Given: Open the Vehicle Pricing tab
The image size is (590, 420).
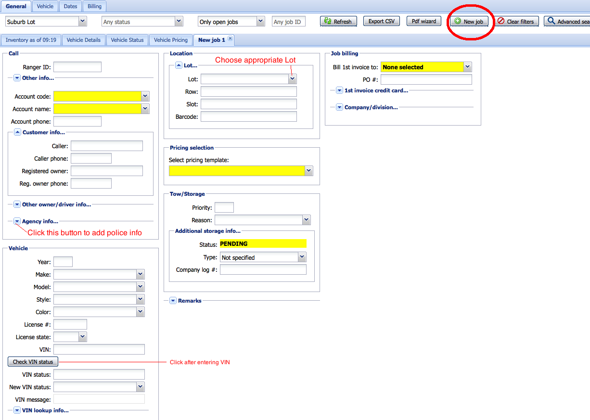Looking at the screenshot, I should [170, 40].
